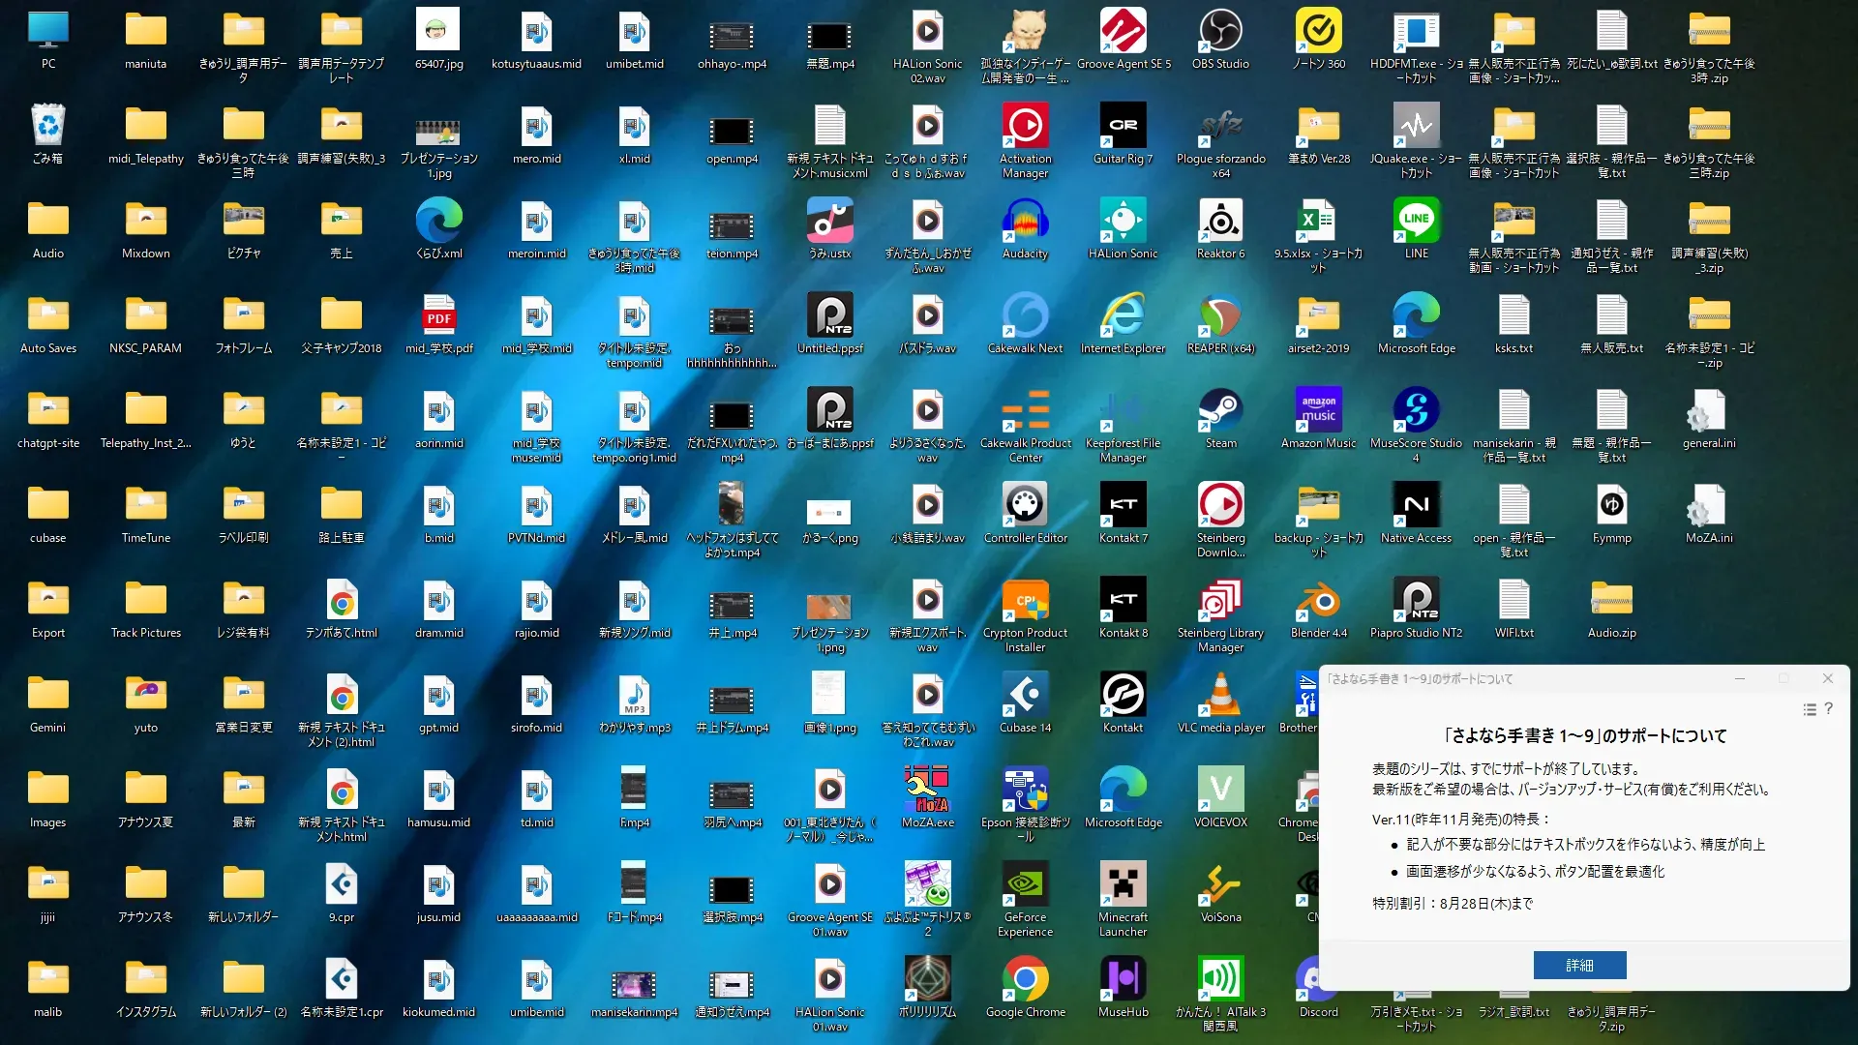Open the REAPER (x64) shortcut
1858x1045 pixels.
(x=1220, y=316)
